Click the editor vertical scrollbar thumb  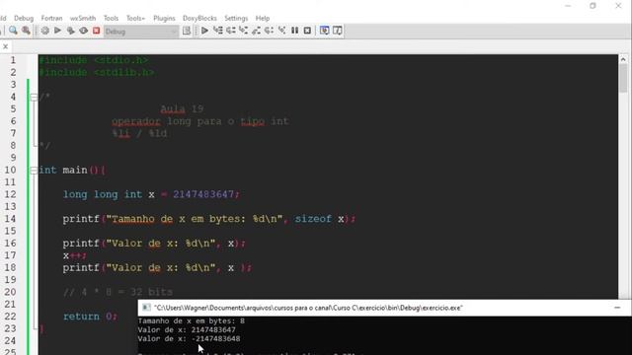623,79
